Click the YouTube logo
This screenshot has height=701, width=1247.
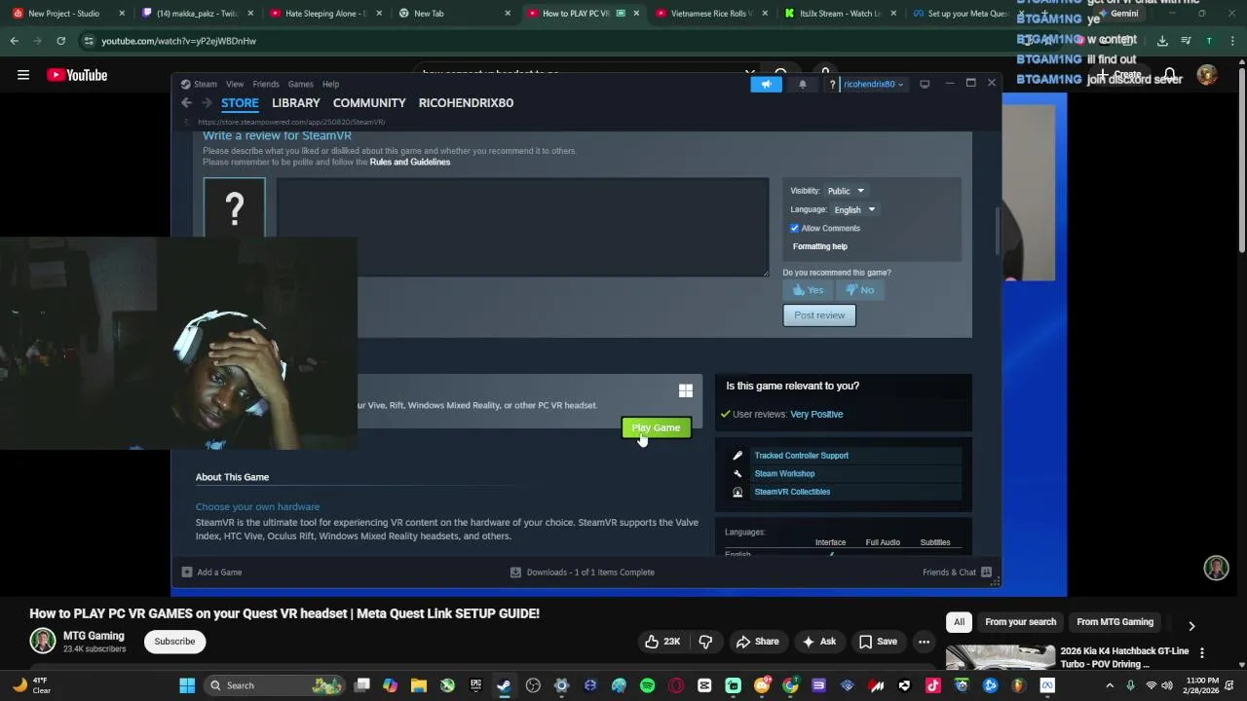point(77,75)
